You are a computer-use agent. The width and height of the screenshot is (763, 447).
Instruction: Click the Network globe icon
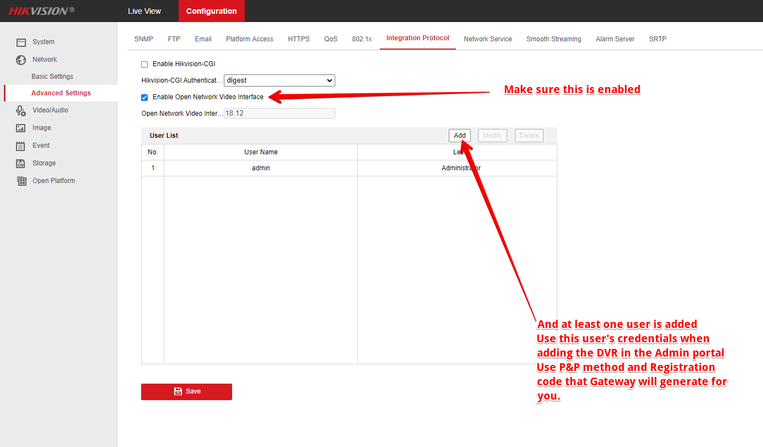click(22, 60)
